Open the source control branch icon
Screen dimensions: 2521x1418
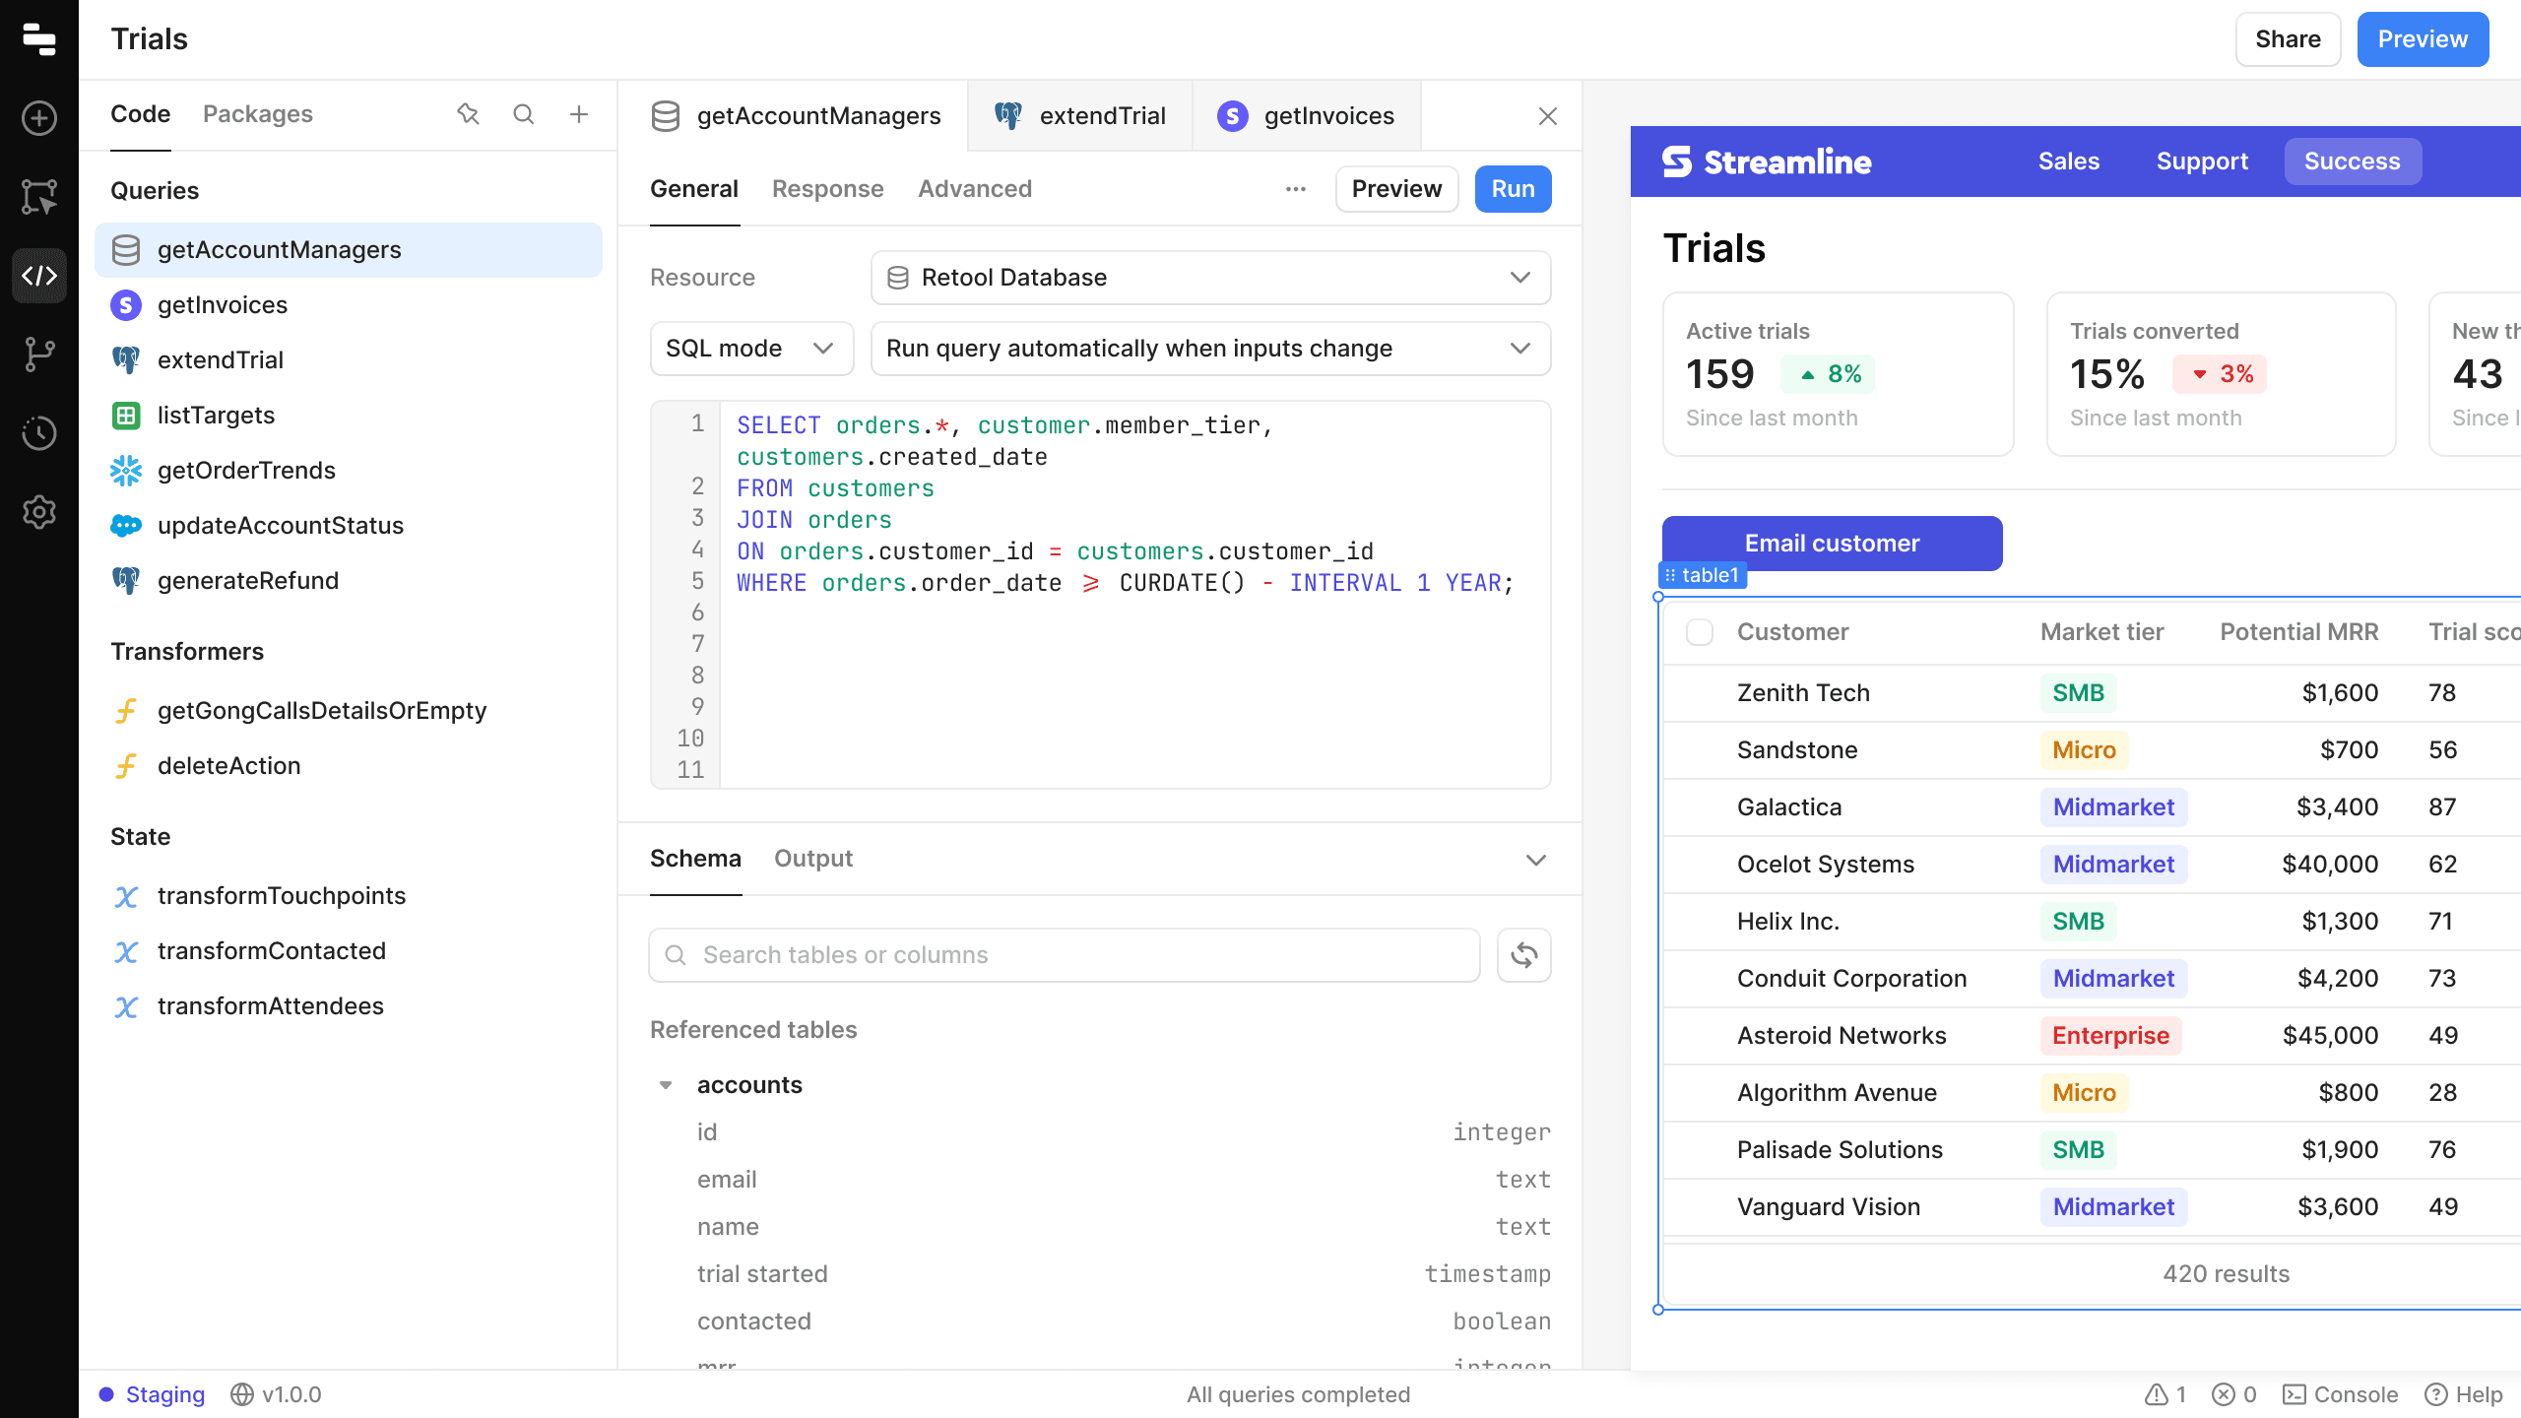pyautogui.click(x=39, y=354)
